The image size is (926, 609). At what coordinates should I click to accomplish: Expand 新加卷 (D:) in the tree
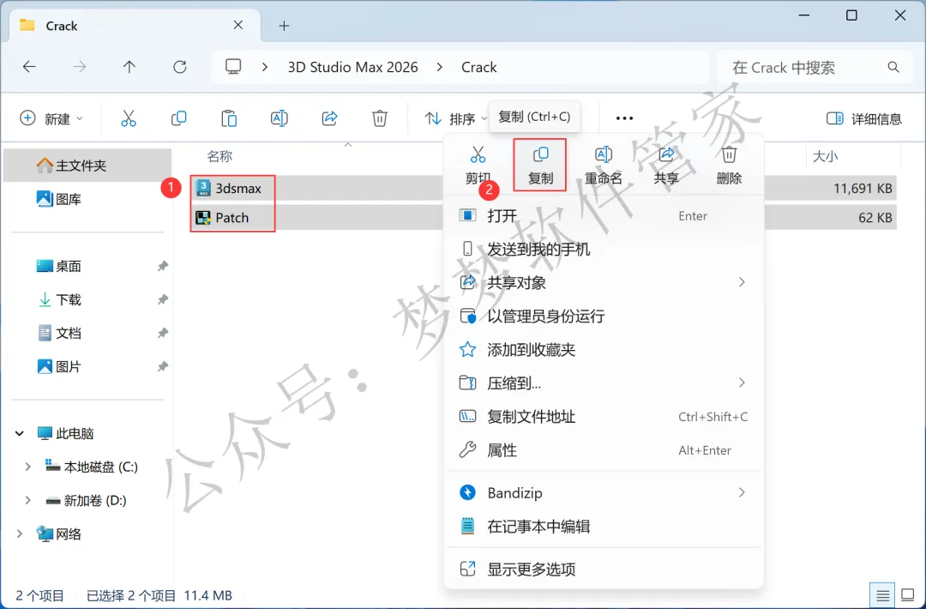(27, 500)
